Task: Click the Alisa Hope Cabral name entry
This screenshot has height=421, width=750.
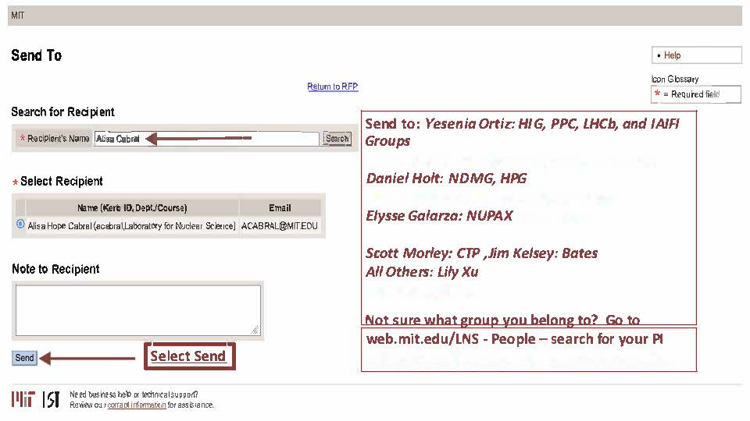Action: [131, 225]
